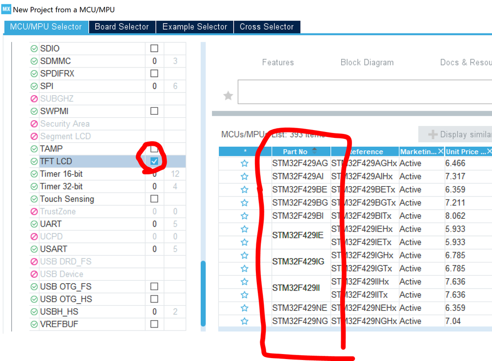
Task: Enable the SWPMI checkbox
Action: [154, 111]
